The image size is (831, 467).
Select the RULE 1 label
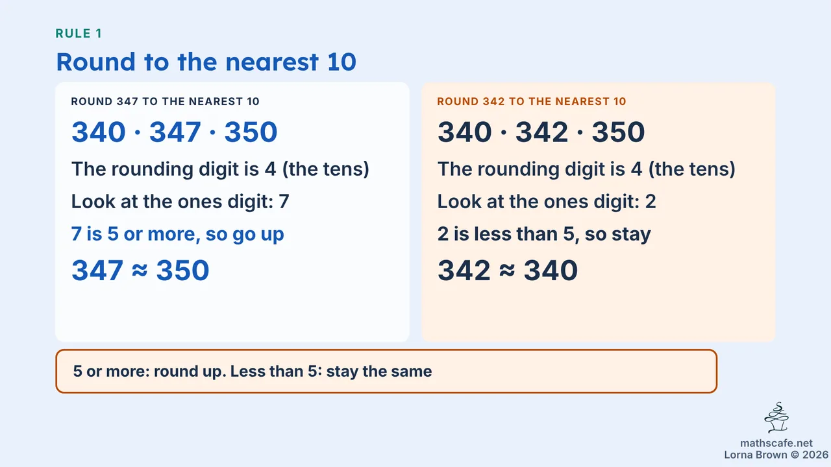pos(79,34)
